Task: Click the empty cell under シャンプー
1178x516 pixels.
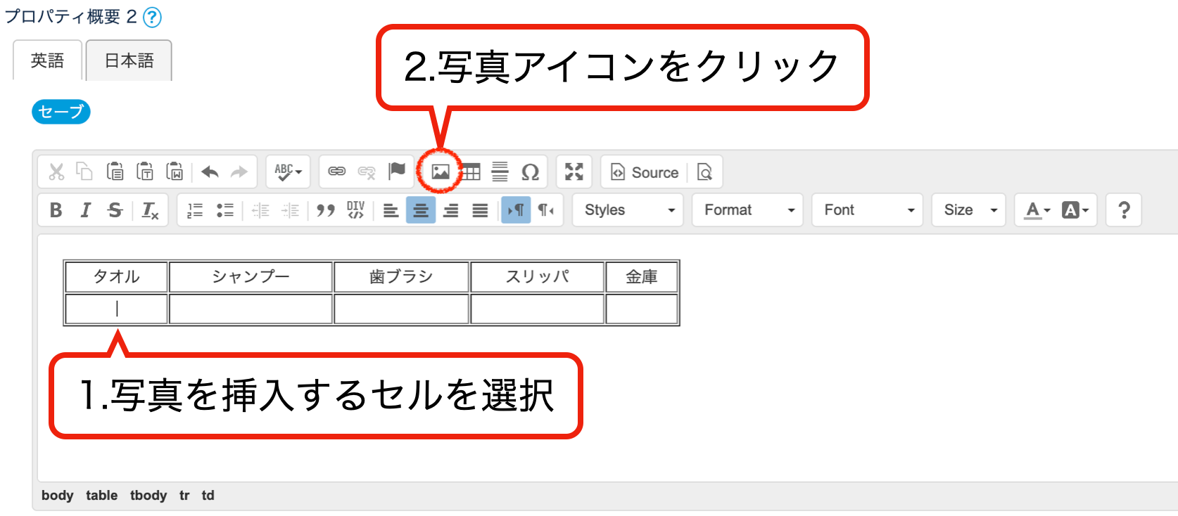Action: 251,309
